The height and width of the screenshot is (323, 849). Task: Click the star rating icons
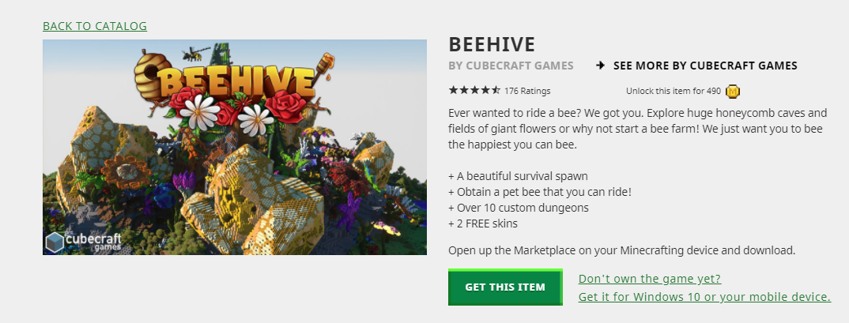[474, 90]
